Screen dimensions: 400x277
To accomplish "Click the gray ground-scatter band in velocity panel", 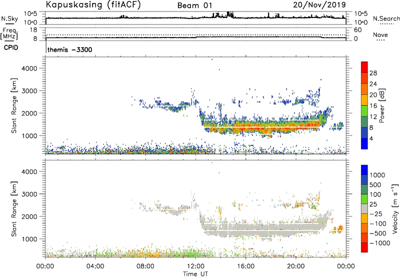I will pos(263,228).
